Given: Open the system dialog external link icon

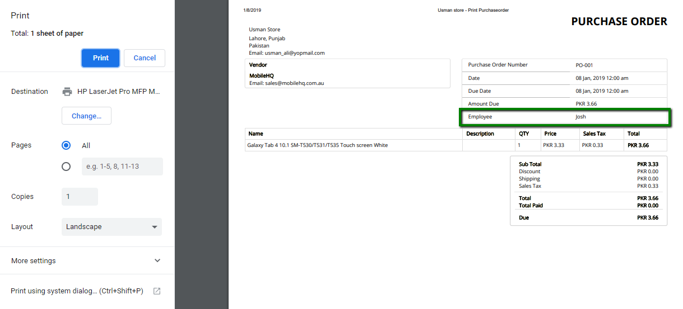Looking at the screenshot, I should tap(157, 291).
